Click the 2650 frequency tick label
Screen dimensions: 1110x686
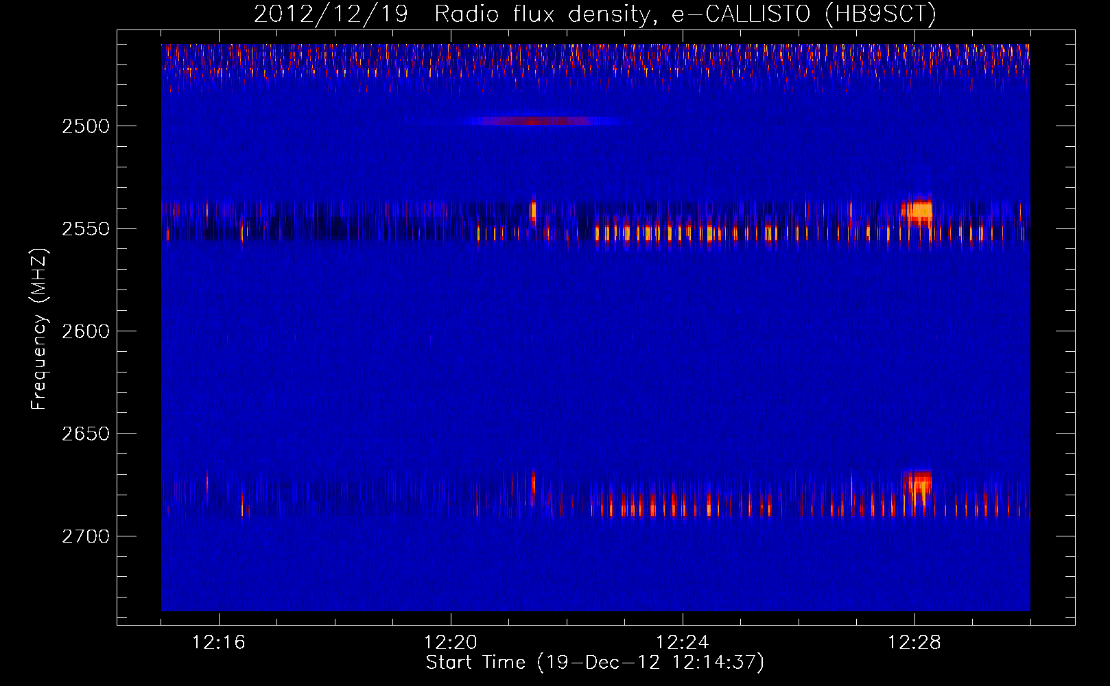(86, 434)
